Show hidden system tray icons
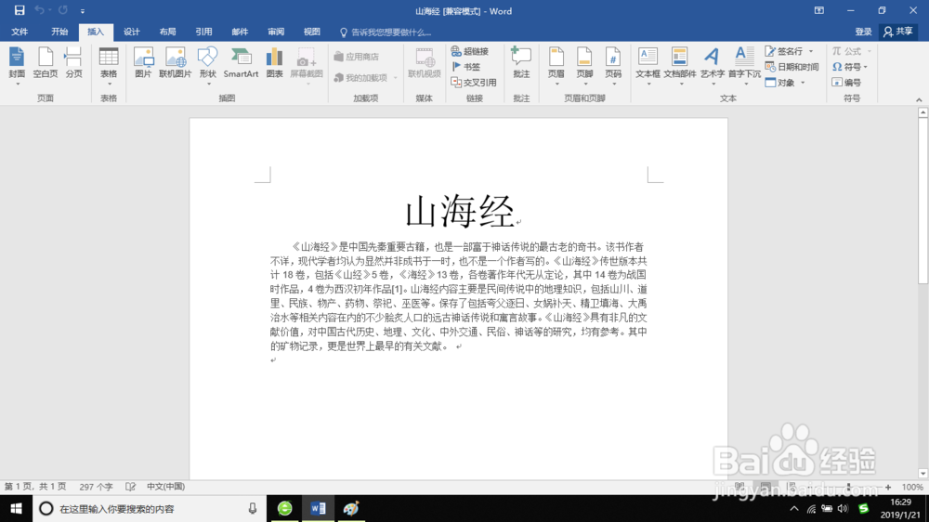 tap(794, 508)
